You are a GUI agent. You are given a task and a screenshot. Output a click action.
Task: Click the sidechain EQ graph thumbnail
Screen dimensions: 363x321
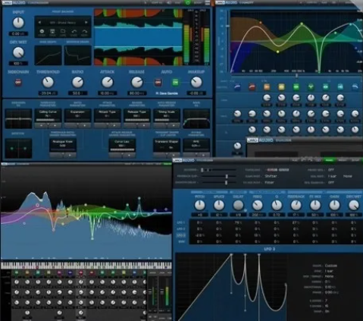click(x=18, y=118)
